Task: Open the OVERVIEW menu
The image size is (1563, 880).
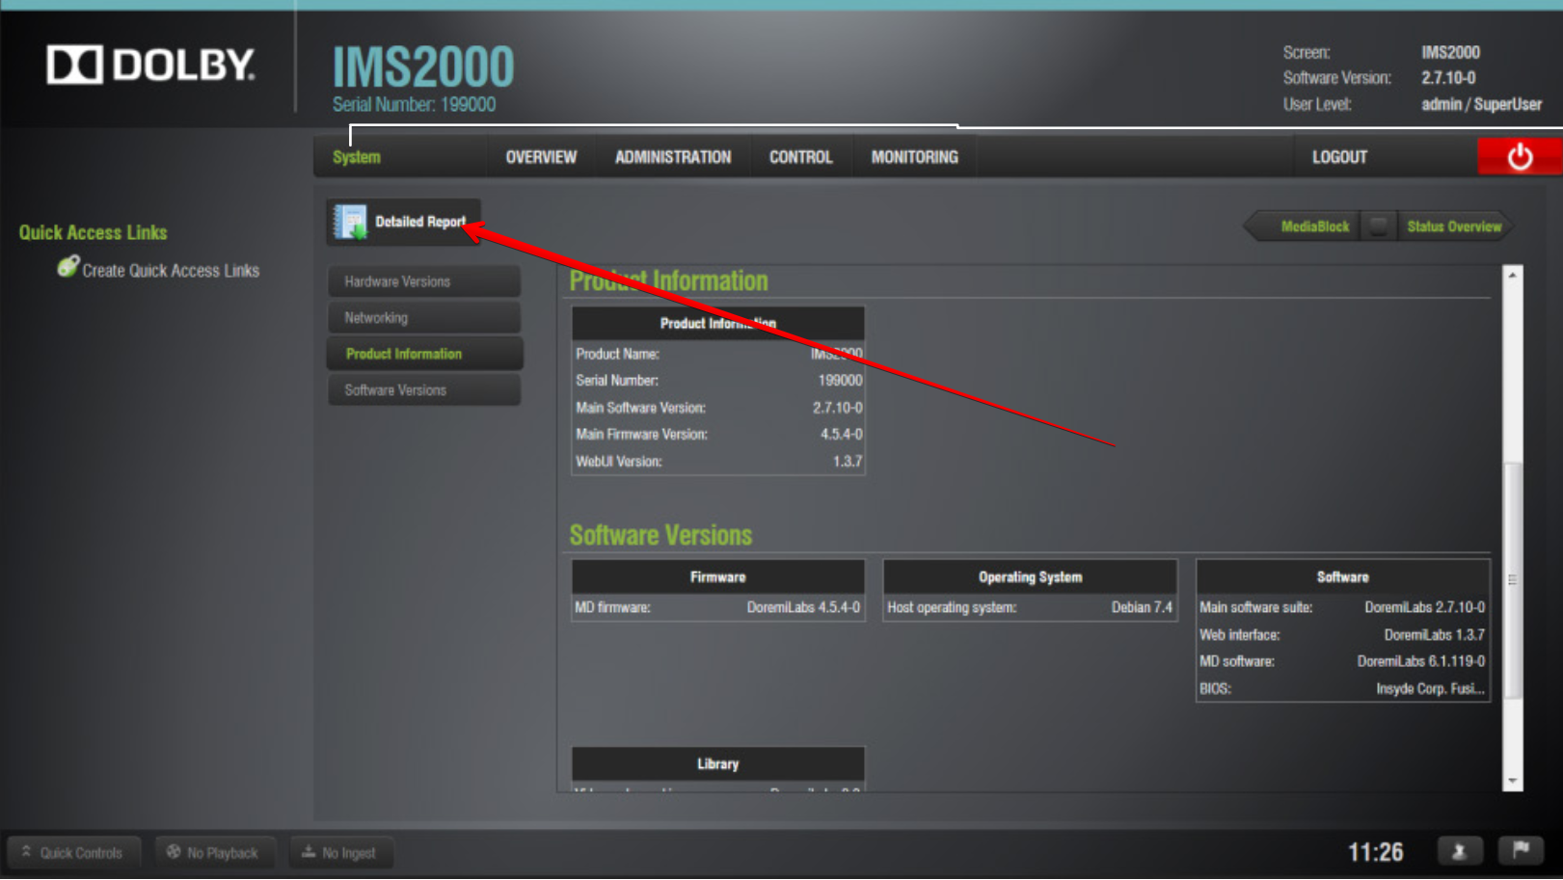Action: [541, 157]
